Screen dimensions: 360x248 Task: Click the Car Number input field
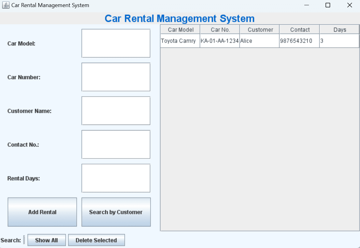pyautogui.click(x=116, y=77)
